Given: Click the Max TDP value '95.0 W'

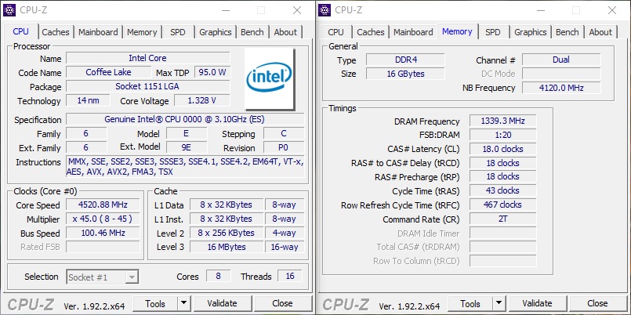Looking at the screenshot, I should tap(212, 72).
